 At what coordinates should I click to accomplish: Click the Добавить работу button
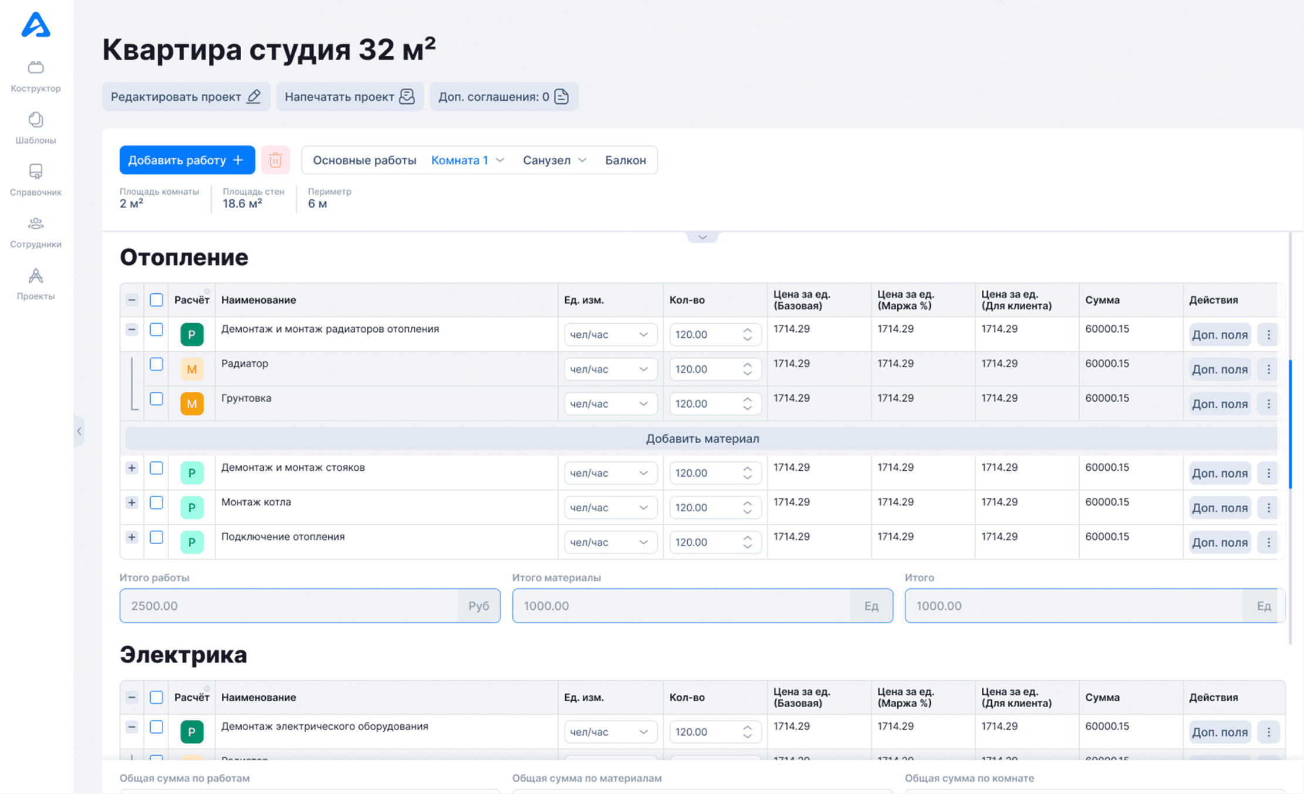[187, 160]
